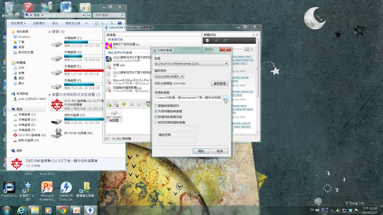Click the target image file path field
Screen dimensions: 383x215
click(188, 98)
